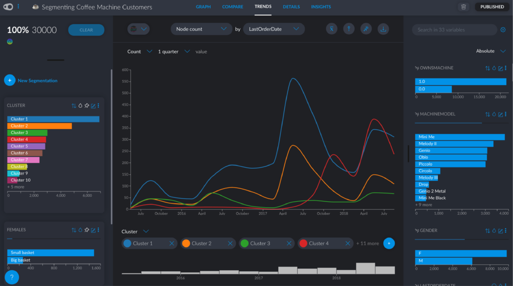The image size is (513, 286).
Task: Click the CLEAR button to reset selection
Action: pos(86,30)
